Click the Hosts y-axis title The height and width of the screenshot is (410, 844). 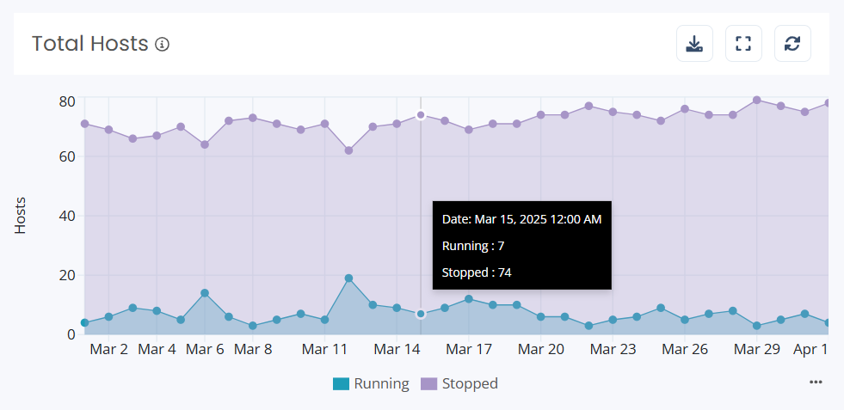(x=21, y=215)
